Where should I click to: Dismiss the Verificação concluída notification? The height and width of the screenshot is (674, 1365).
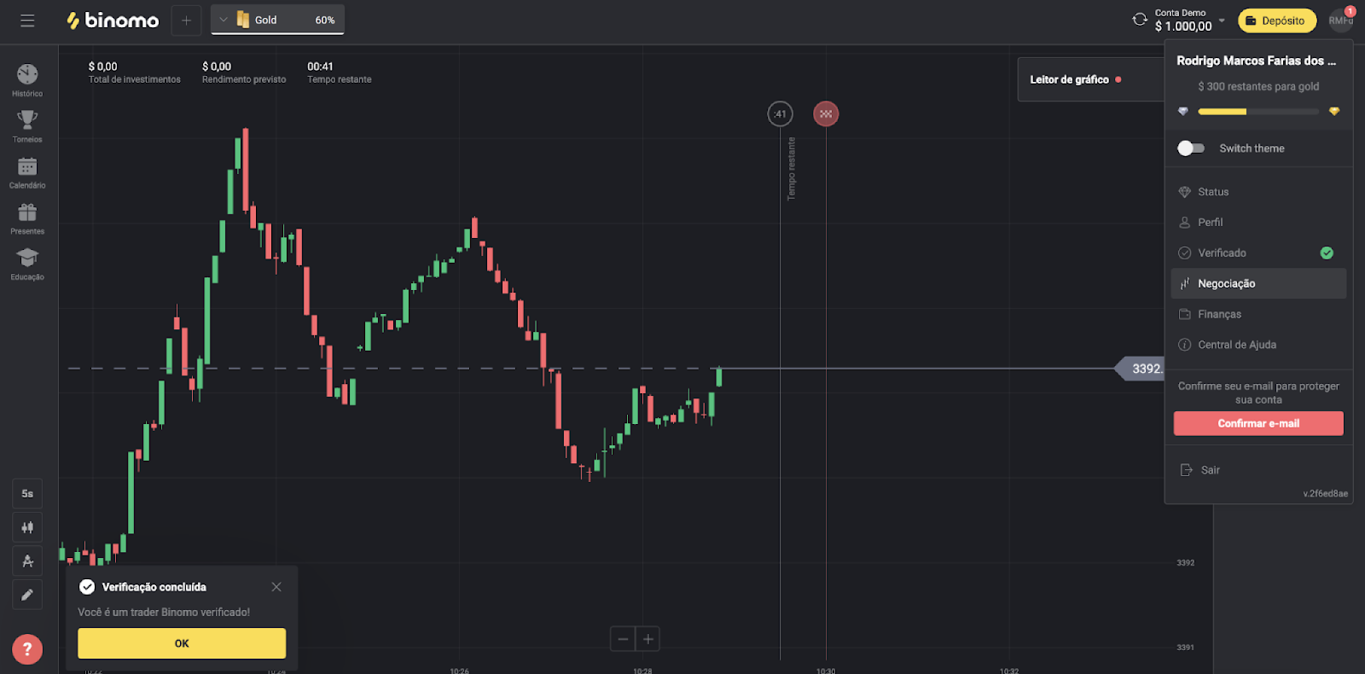point(276,587)
